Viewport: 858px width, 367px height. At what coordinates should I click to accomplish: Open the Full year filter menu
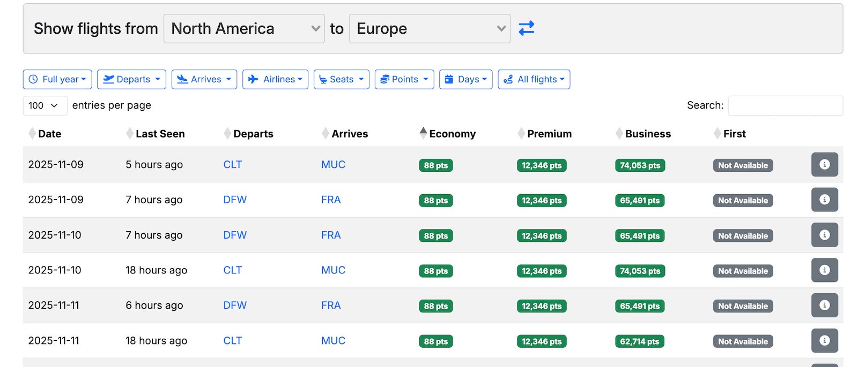tap(57, 79)
